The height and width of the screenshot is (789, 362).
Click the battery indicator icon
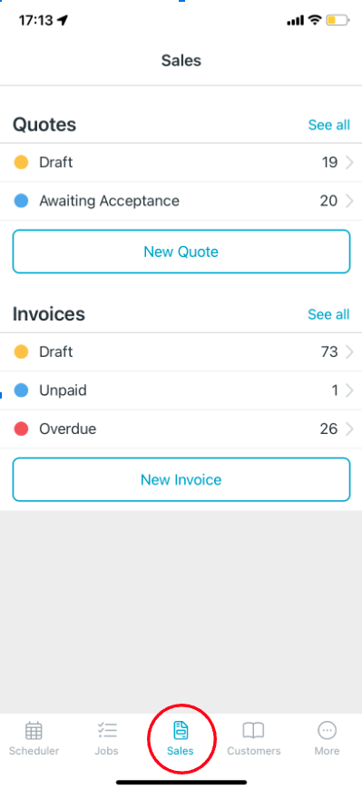(x=338, y=20)
